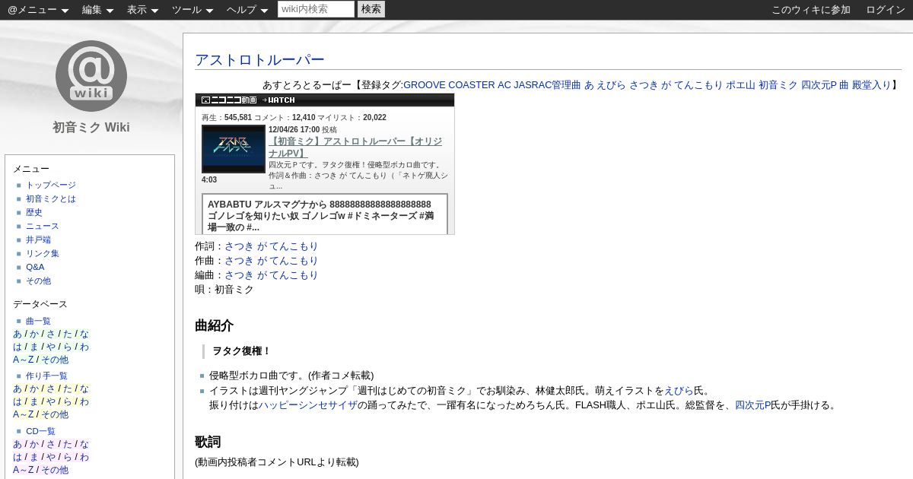
Task: Open the 表示 dropdown menu
Action: coord(142,10)
